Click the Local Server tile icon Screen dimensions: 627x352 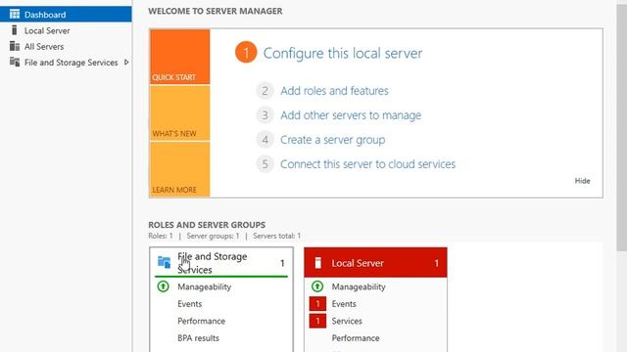click(317, 263)
